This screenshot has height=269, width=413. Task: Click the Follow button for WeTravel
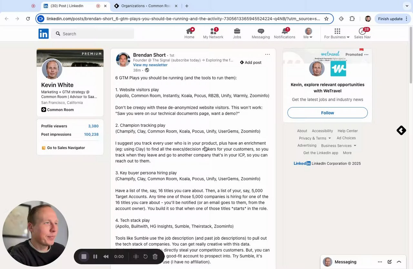(x=327, y=113)
